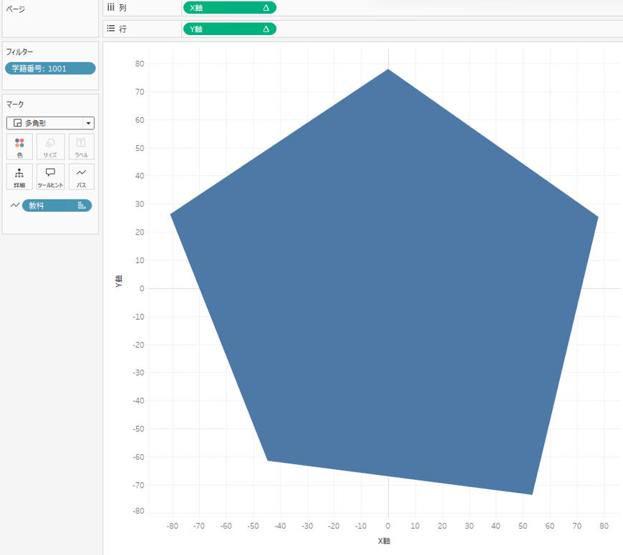Click the Y軸 axis title beside chart

pos(119,281)
